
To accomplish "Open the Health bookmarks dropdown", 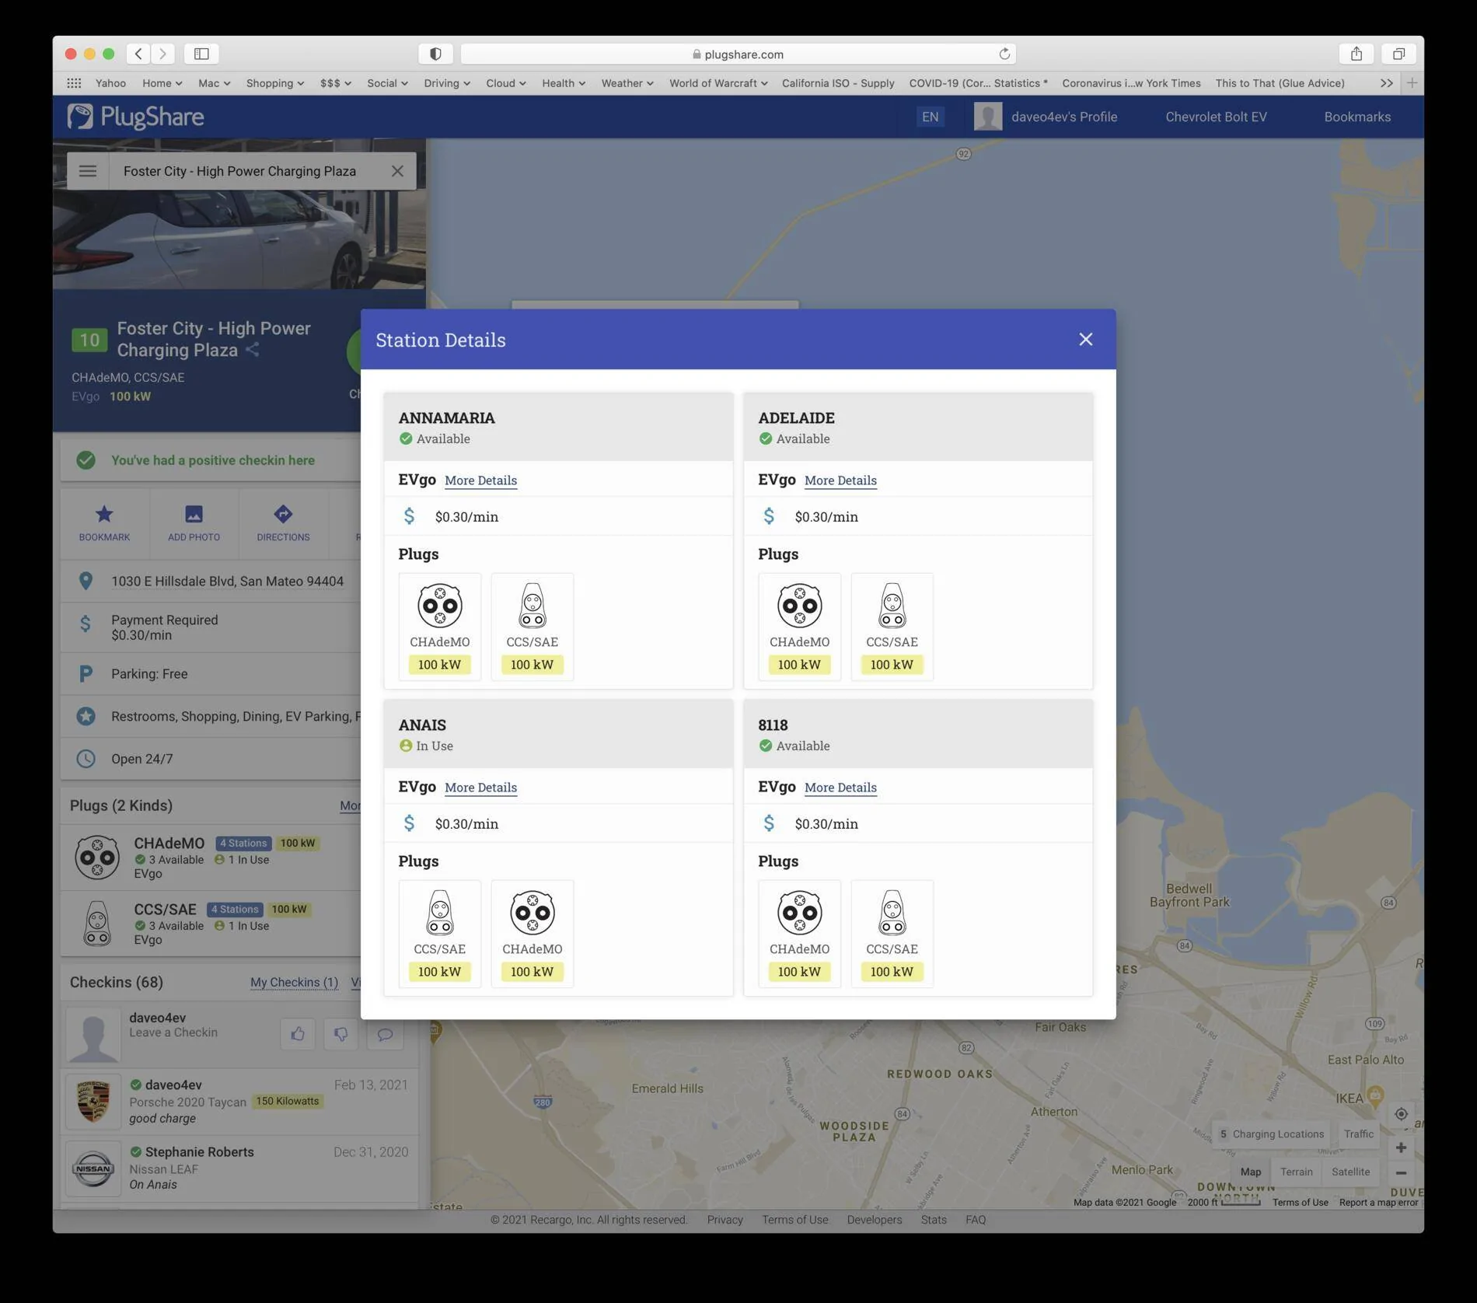I will [564, 83].
